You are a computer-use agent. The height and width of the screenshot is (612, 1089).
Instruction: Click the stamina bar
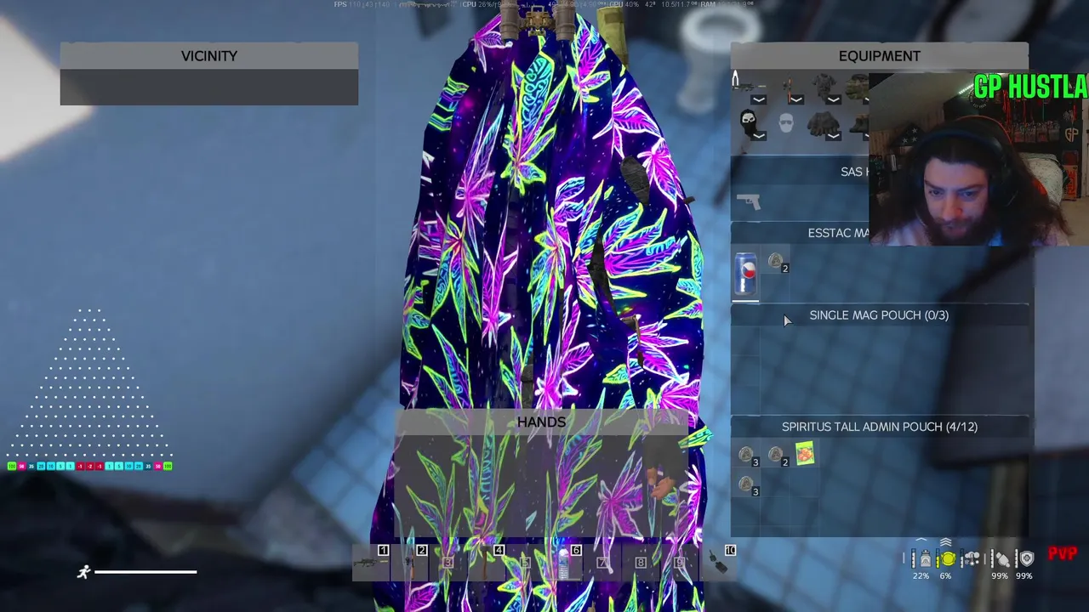click(145, 572)
